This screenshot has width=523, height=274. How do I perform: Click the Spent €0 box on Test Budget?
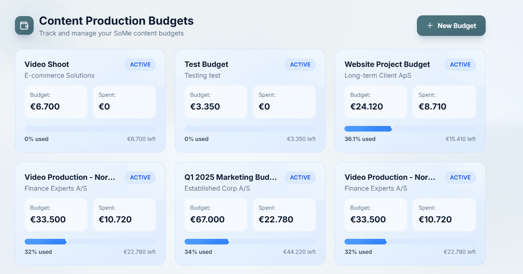coord(284,102)
